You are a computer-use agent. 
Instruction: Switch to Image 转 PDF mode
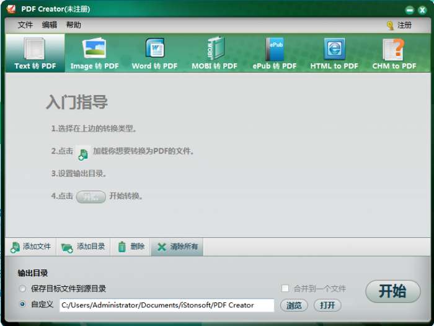coord(94,53)
